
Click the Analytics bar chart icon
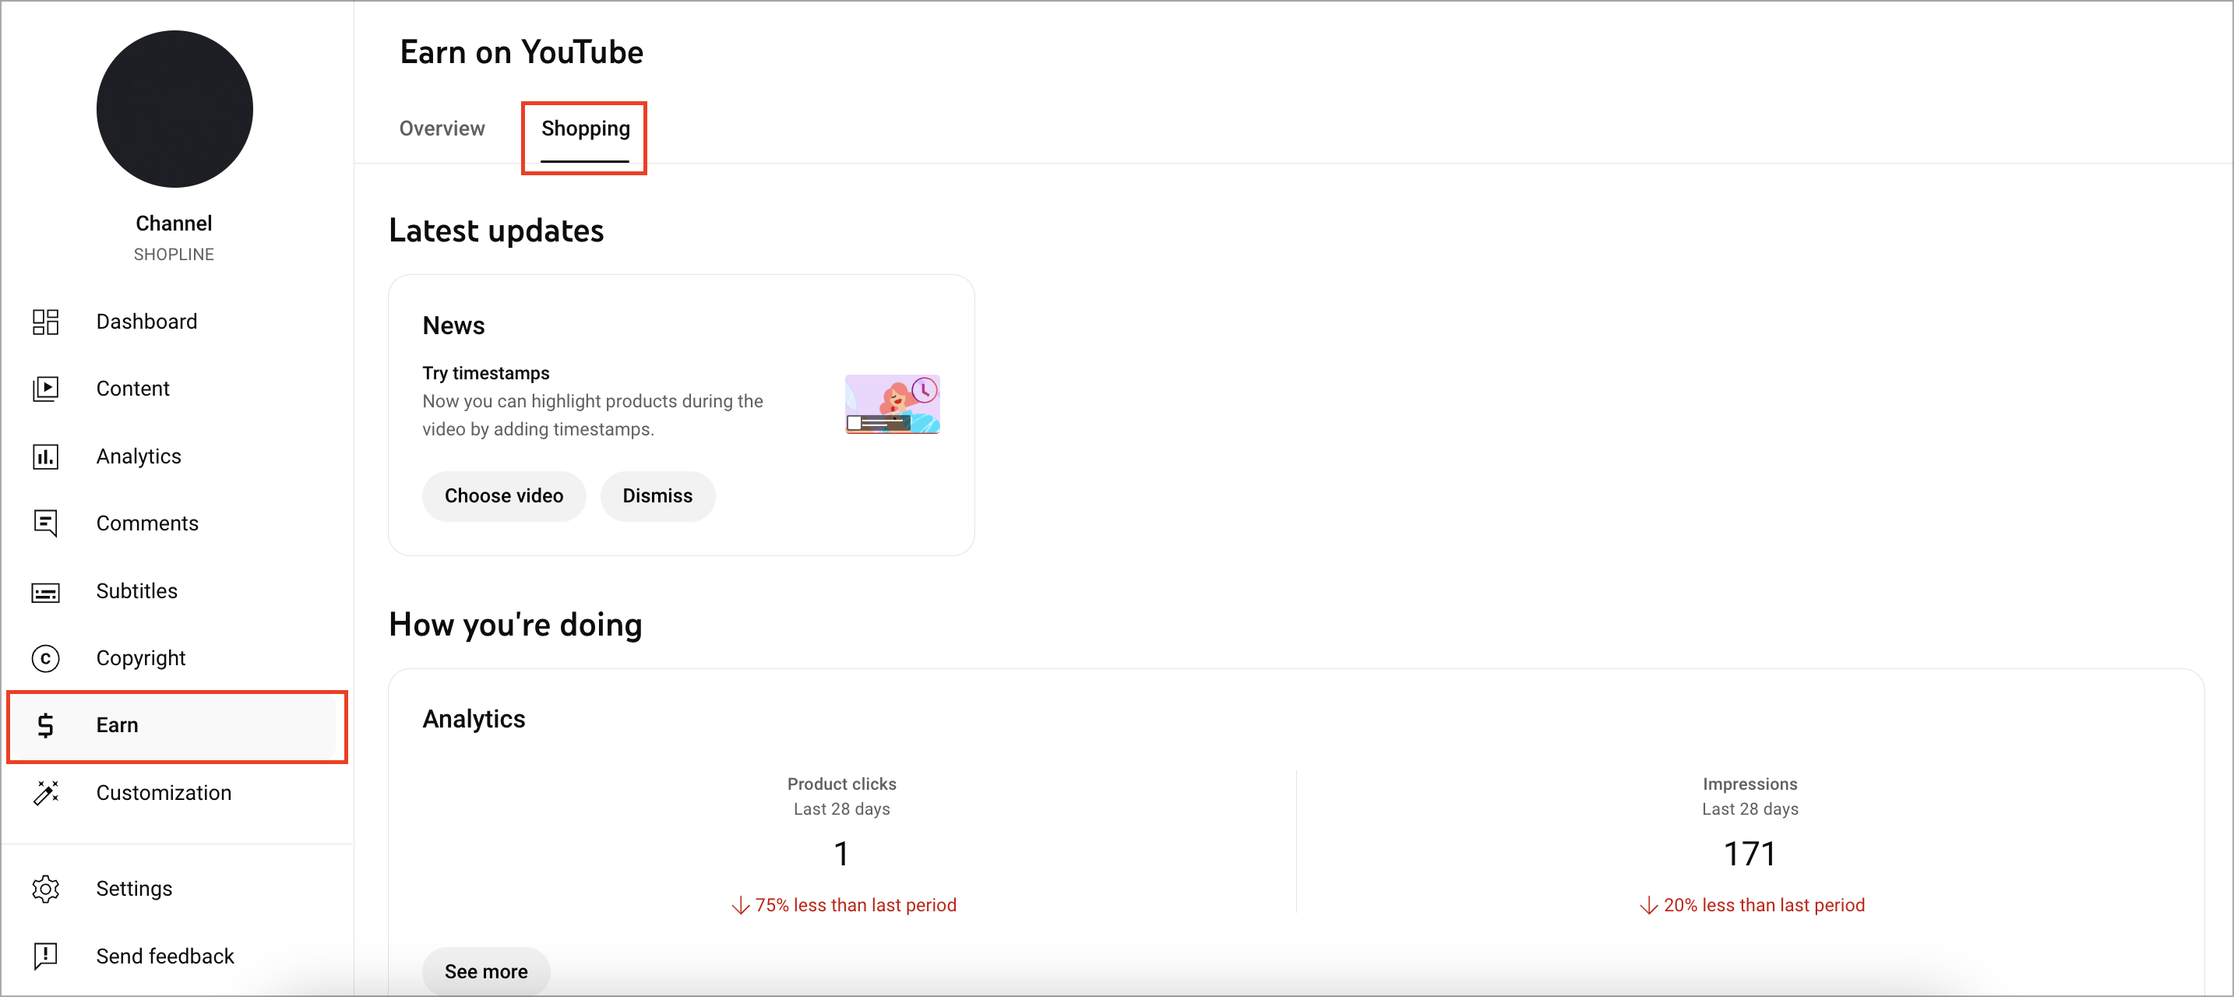(45, 456)
